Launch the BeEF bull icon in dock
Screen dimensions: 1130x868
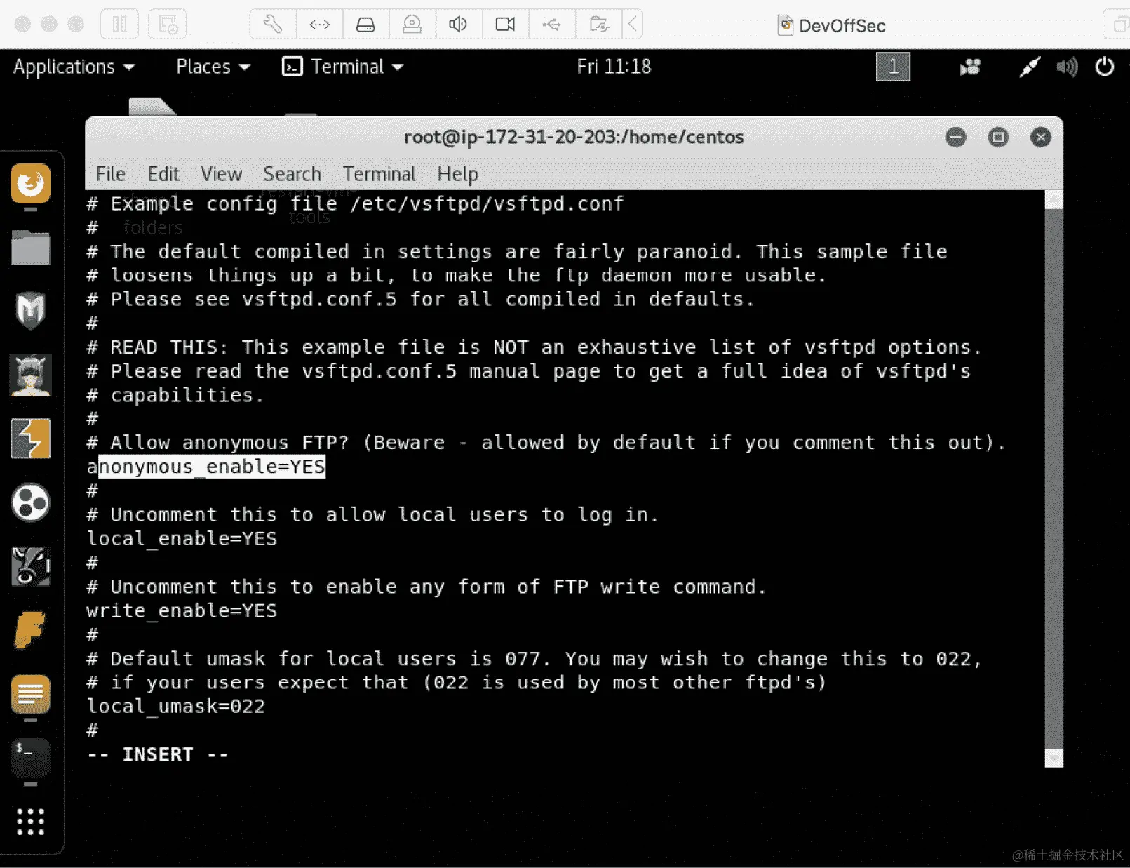pyautogui.click(x=30, y=566)
